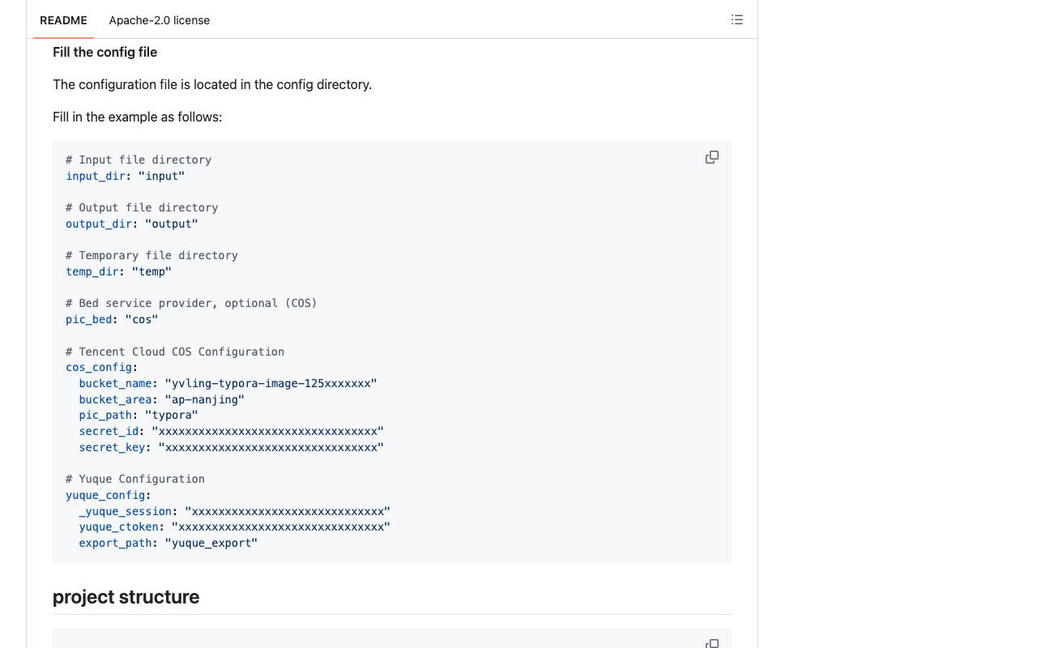The image size is (1037, 648).
Task: Select the "Fill the config file" heading text
Action: point(105,52)
